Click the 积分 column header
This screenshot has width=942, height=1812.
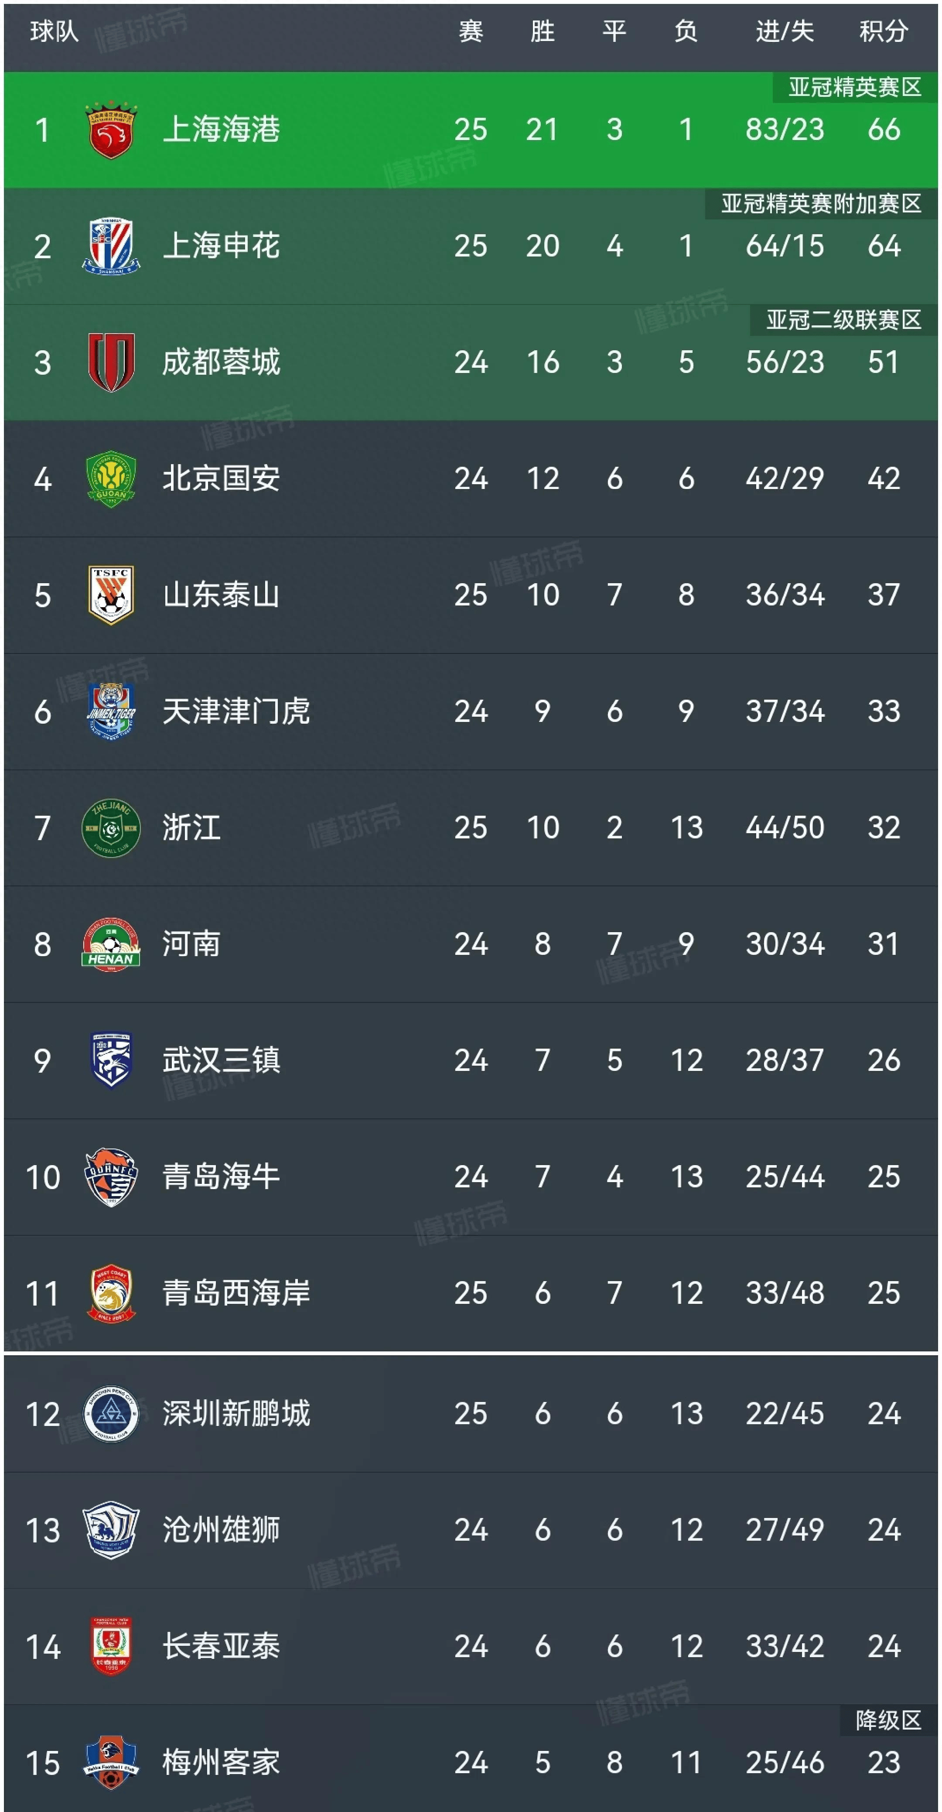884,32
